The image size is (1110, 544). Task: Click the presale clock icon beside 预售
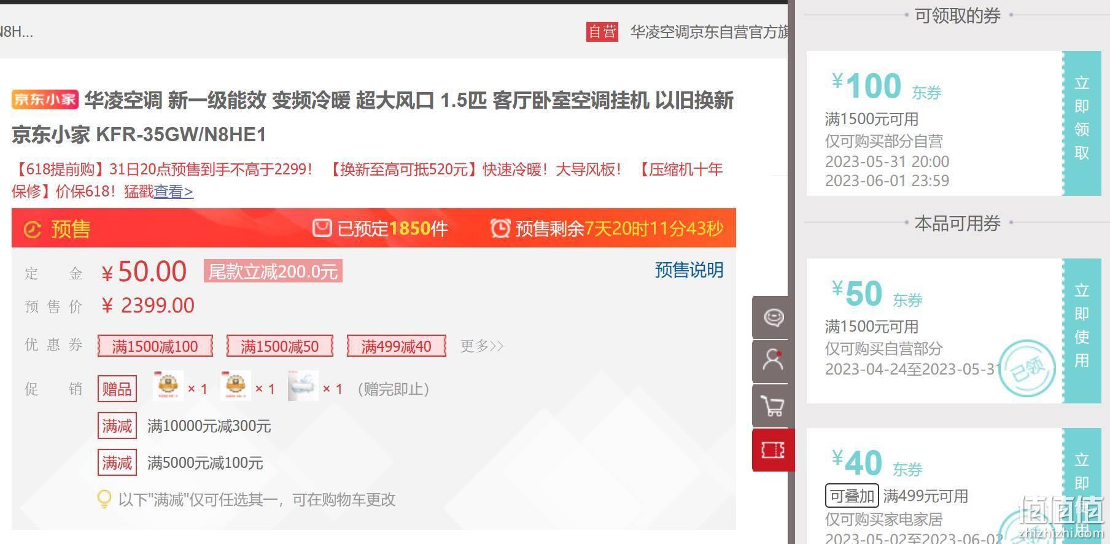pyautogui.click(x=32, y=229)
